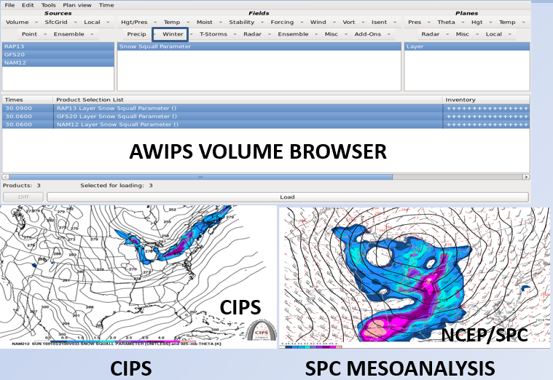Open the Plan view menu

77,5
